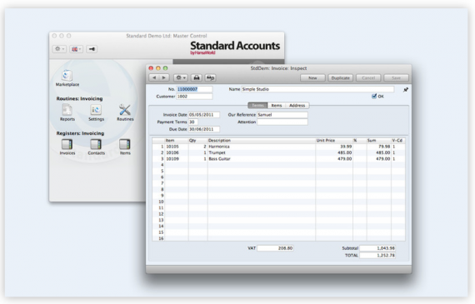Image resolution: width=475 pixels, height=304 pixels.
Task: Click the print preview icon in Invoice toolbar
Action: (x=210, y=77)
